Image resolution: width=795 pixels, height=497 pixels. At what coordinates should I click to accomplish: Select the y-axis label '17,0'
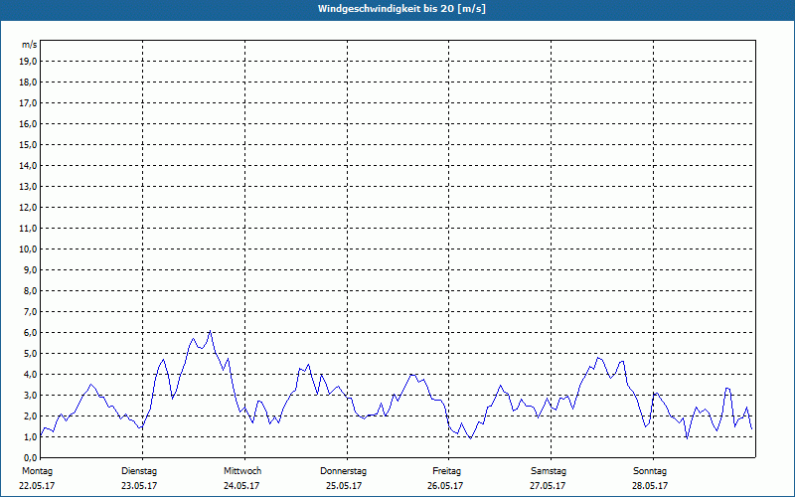[29, 103]
